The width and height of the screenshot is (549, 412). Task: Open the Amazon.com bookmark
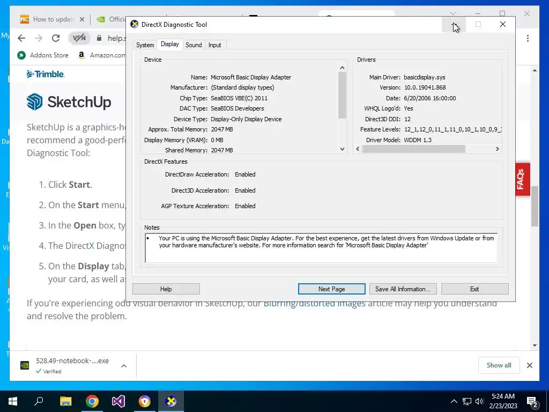coord(102,55)
